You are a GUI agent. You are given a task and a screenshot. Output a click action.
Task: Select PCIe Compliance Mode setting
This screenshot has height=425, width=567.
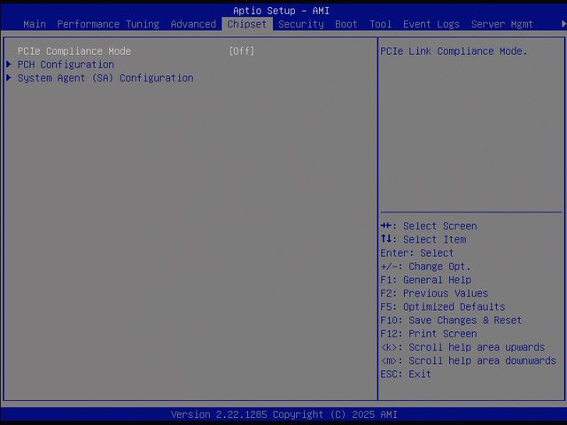click(x=74, y=51)
